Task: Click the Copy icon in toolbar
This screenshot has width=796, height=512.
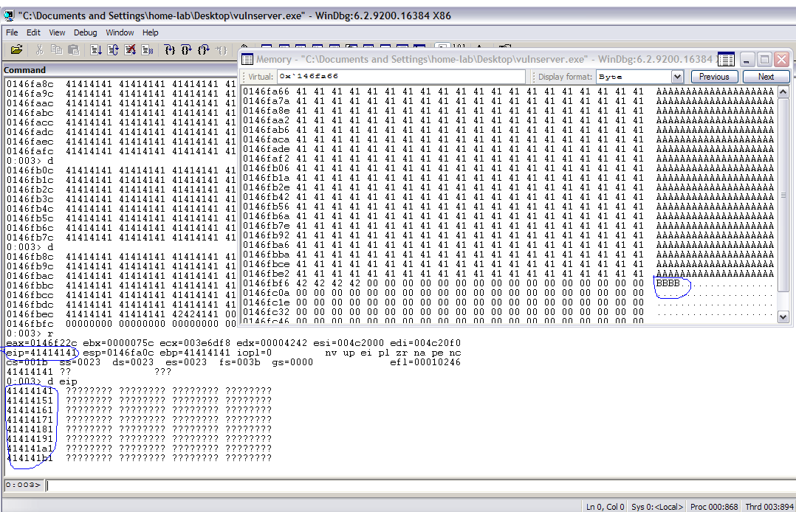Action: (x=57, y=49)
